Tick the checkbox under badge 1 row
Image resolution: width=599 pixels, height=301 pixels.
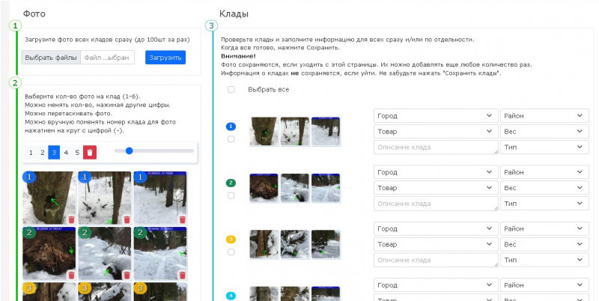(x=231, y=139)
